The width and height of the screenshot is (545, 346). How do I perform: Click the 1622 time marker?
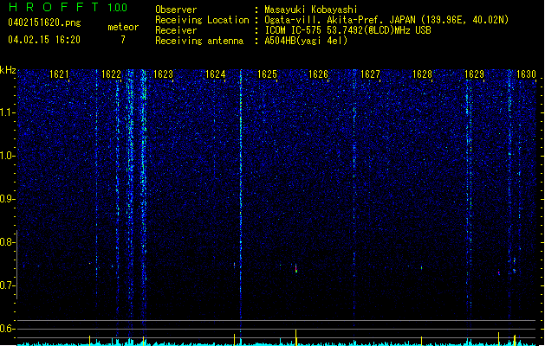tap(111, 74)
